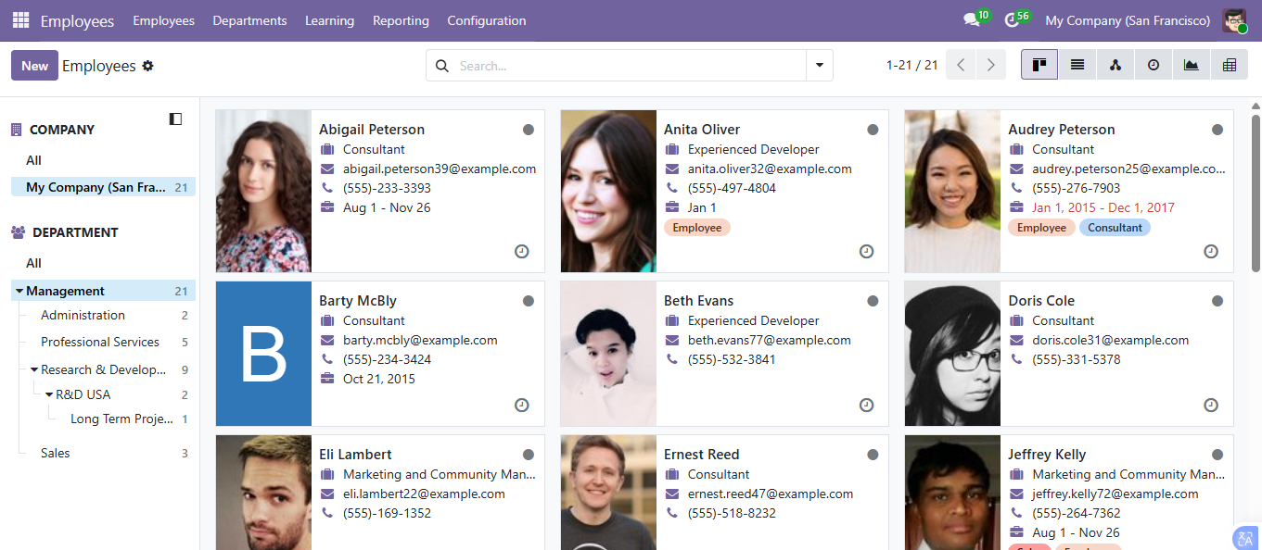The image size is (1262, 550).
Task: Open search options dropdown arrow
Action: pyautogui.click(x=820, y=66)
